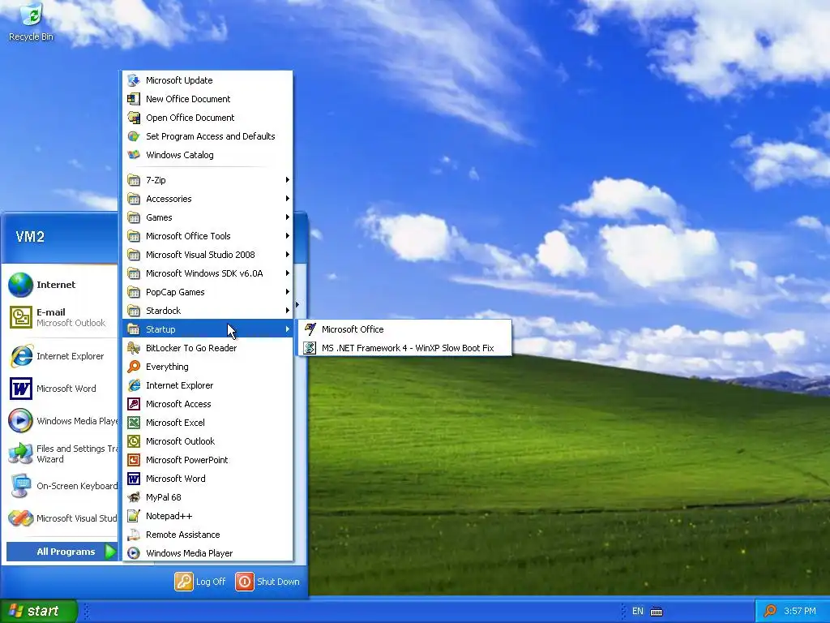Click the 7-Zip folder label

156,180
